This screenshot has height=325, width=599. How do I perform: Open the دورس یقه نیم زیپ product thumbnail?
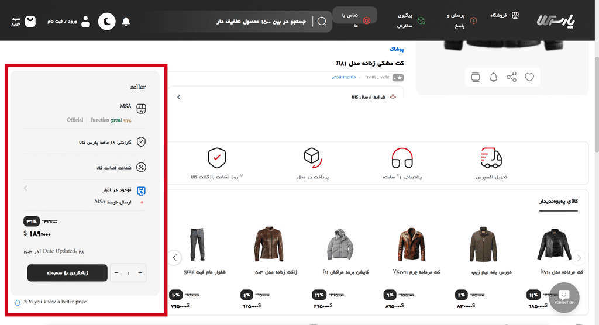tap(483, 245)
